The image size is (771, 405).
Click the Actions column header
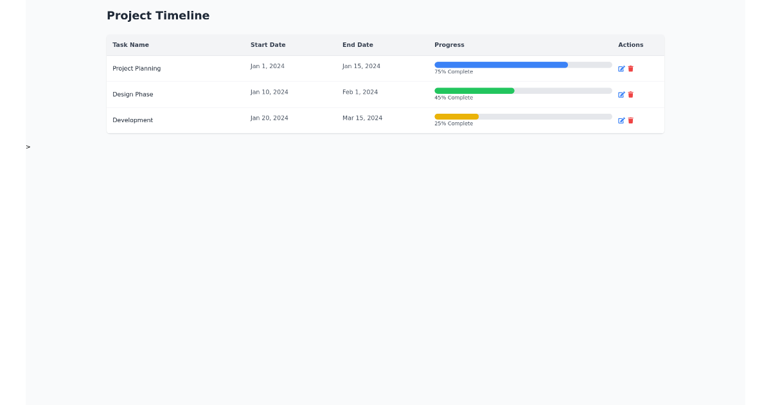630,45
